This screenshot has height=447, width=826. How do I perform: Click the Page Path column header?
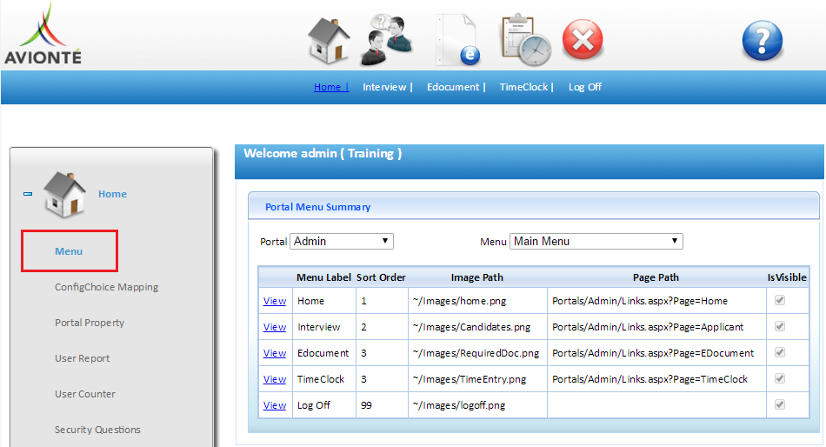(x=656, y=277)
